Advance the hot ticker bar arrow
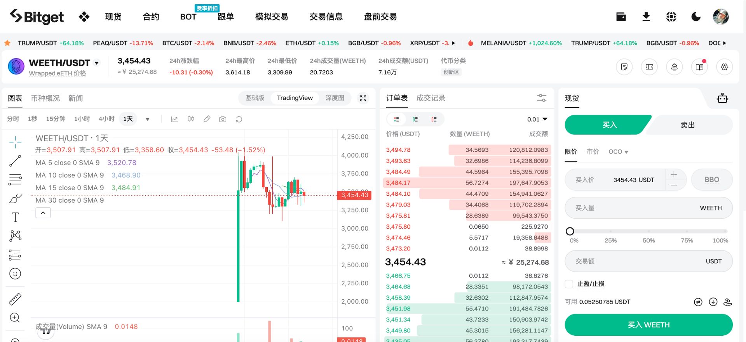 [724, 43]
